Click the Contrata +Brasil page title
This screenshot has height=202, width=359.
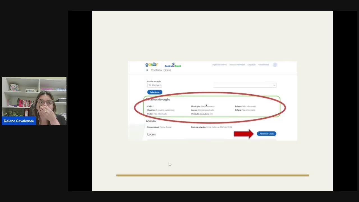[x=161, y=70]
